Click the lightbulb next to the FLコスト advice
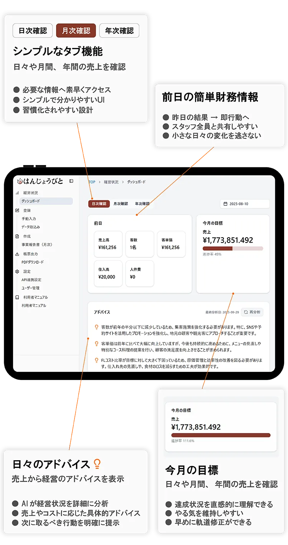288x545 pixels. [96, 360]
